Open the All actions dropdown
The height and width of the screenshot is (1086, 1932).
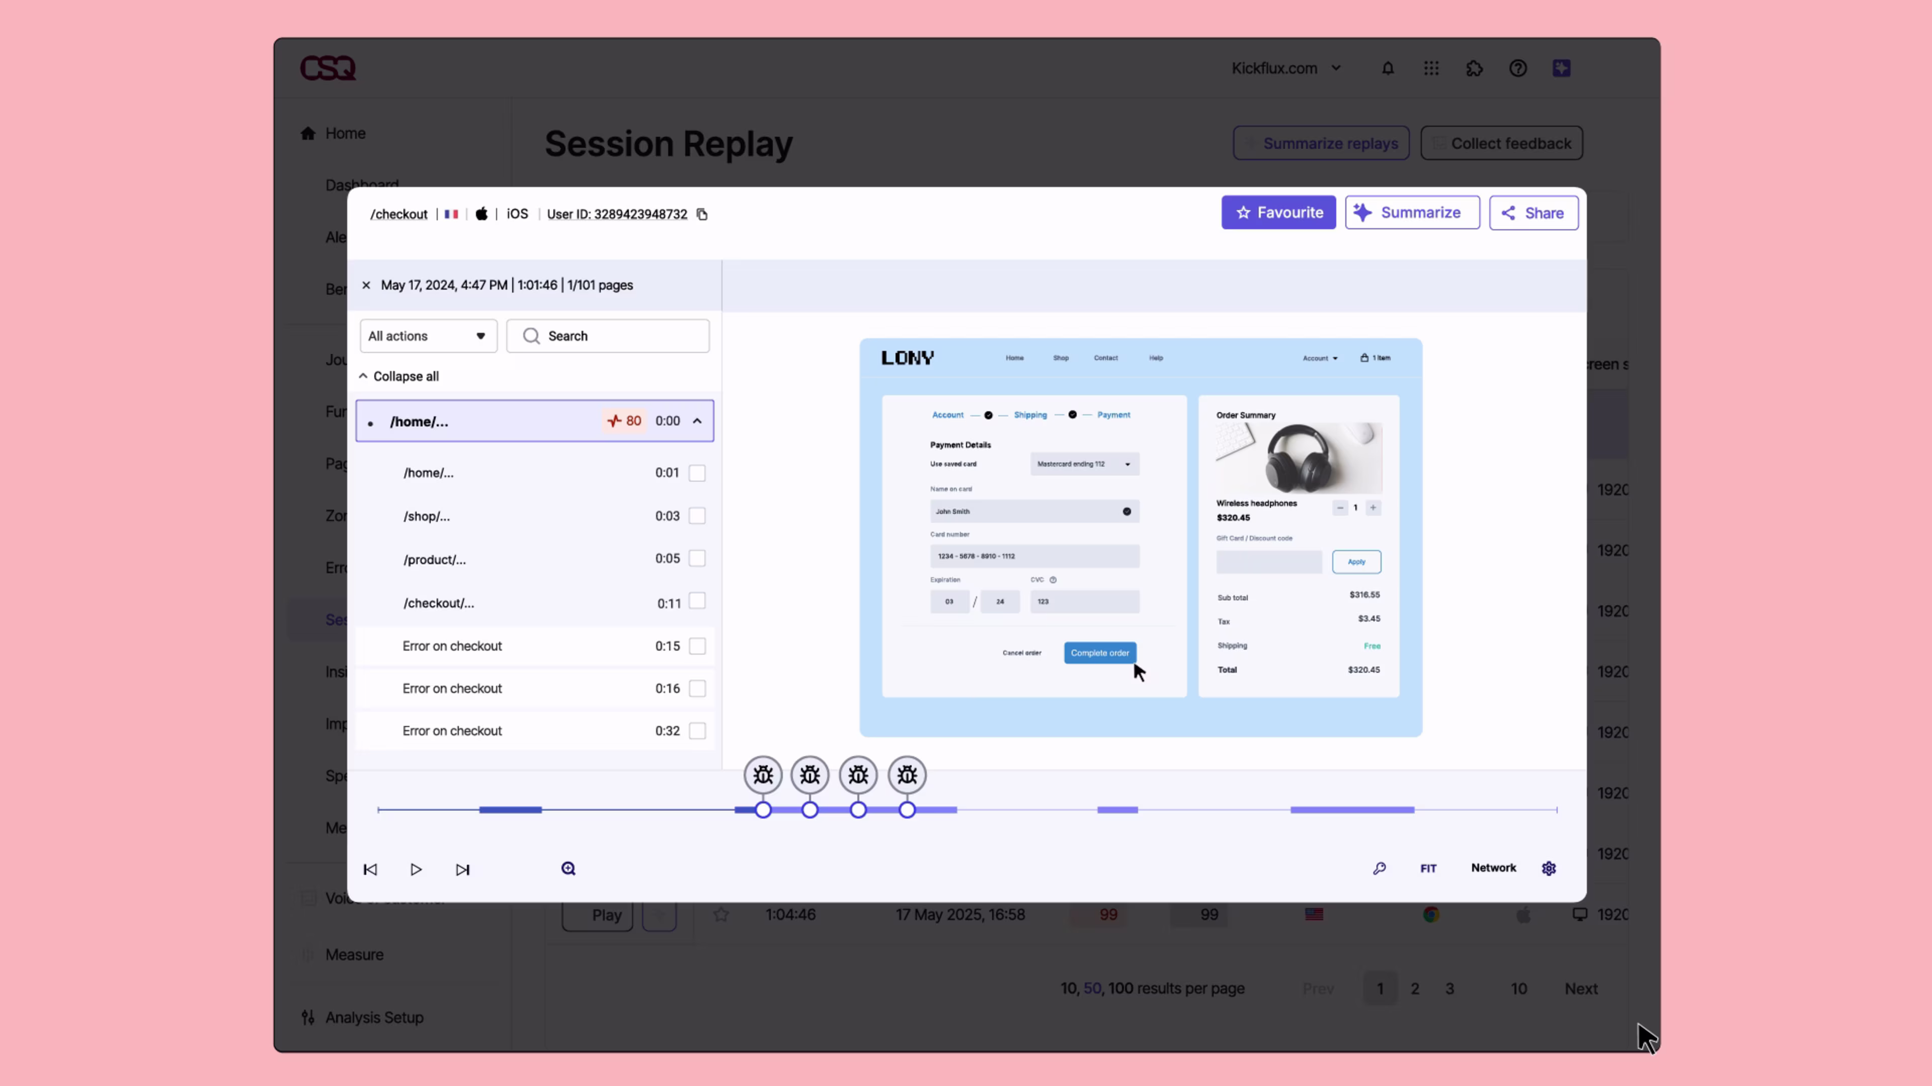(428, 336)
